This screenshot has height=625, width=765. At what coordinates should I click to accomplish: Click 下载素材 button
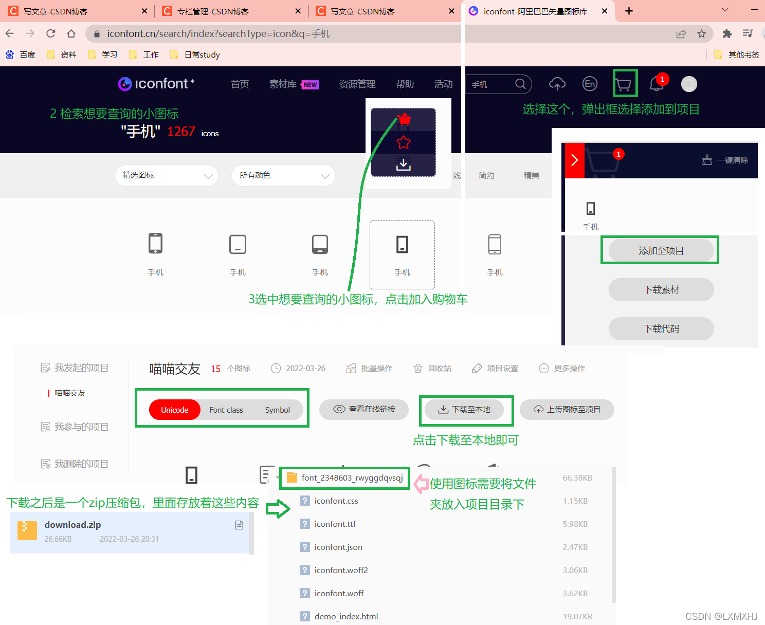(x=661, y=290)
